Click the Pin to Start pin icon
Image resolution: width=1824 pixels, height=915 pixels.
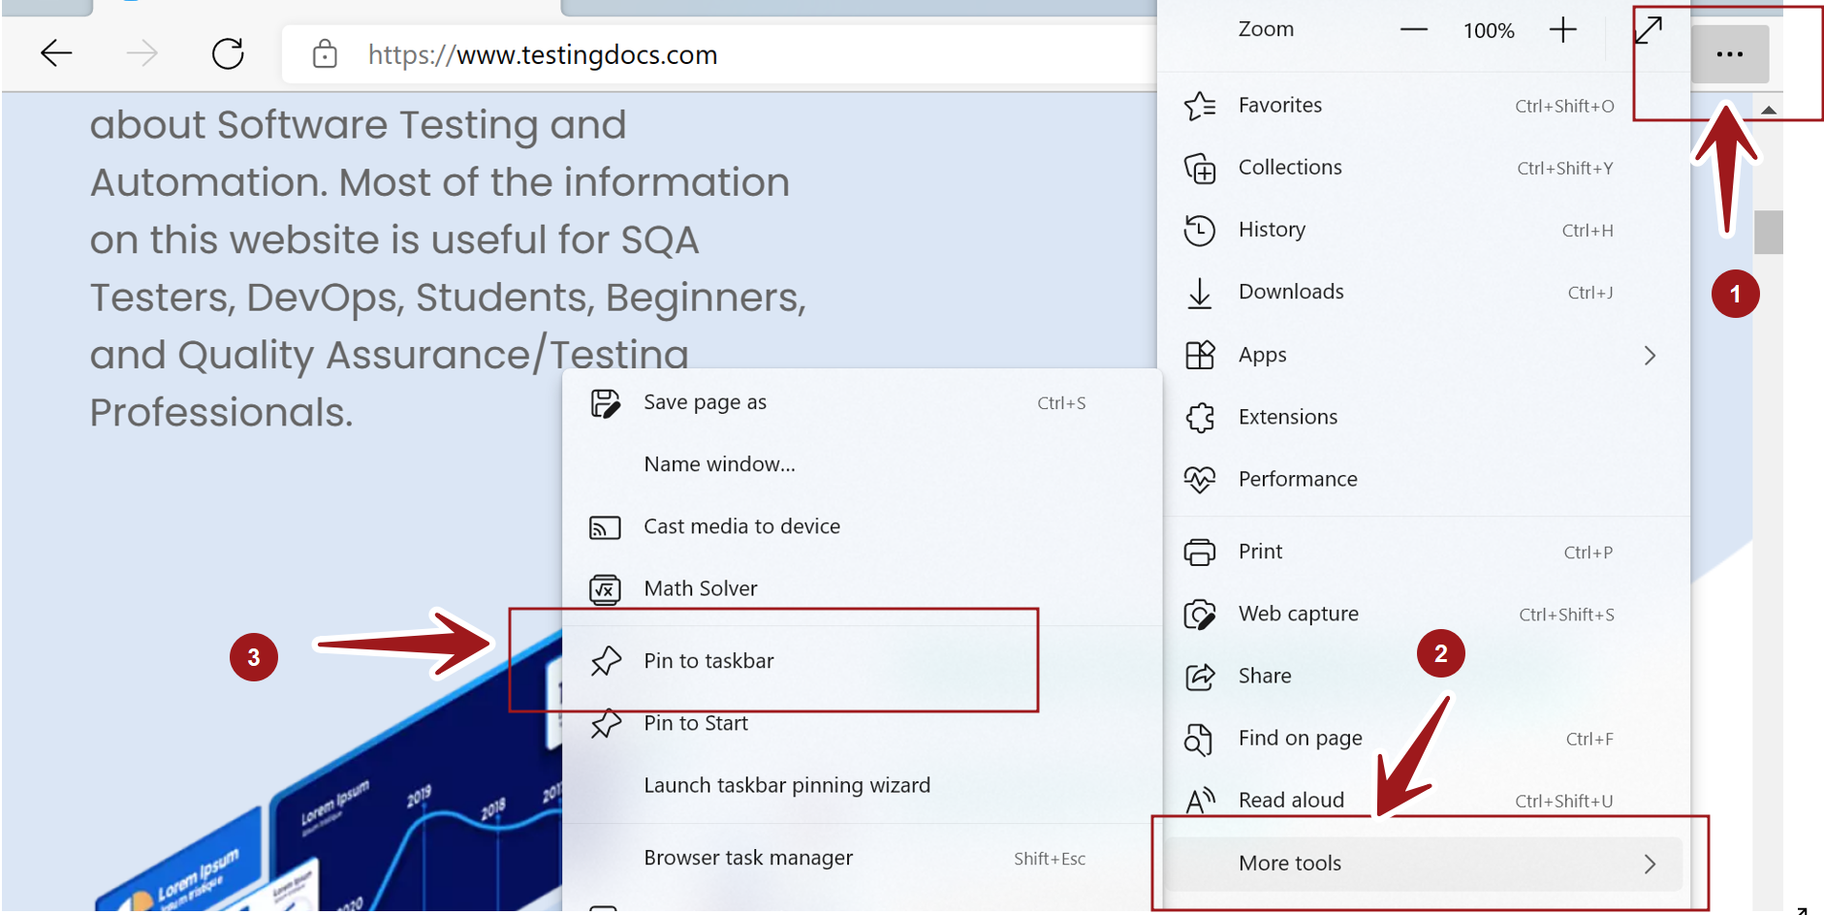tap(606, 723)
